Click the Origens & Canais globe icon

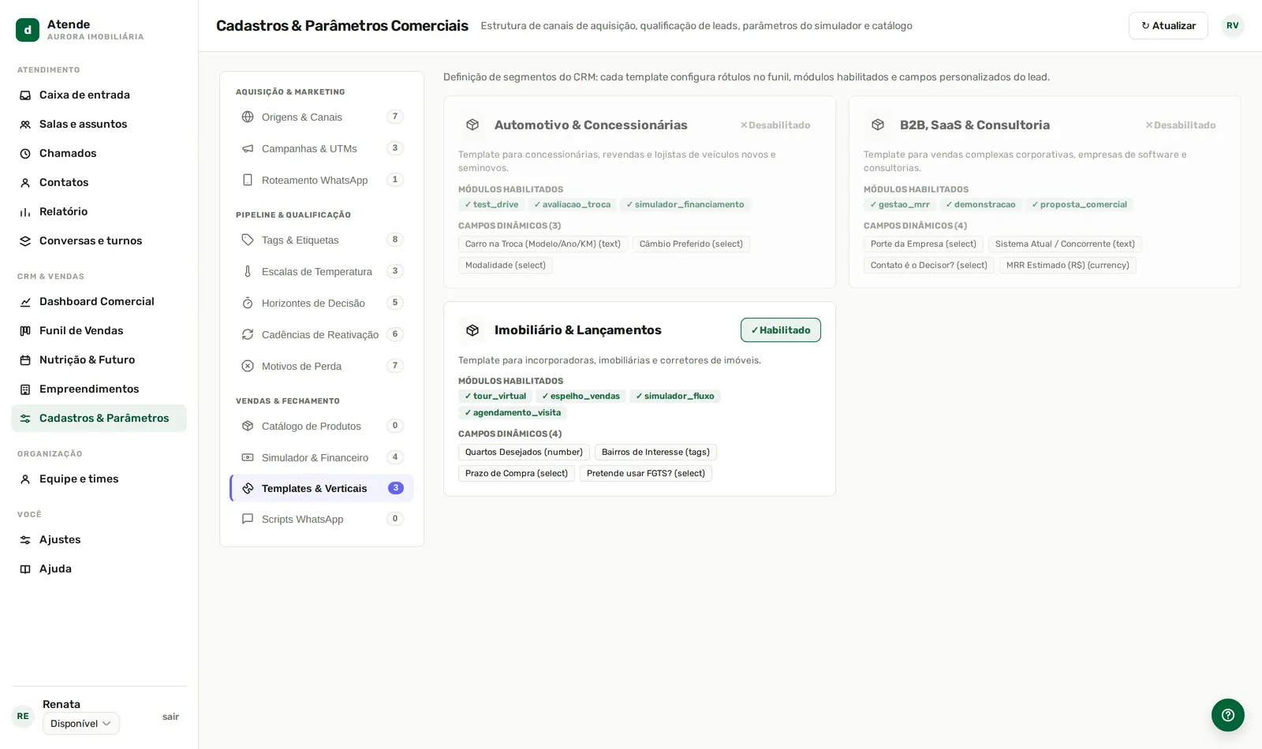pos(248,117)
